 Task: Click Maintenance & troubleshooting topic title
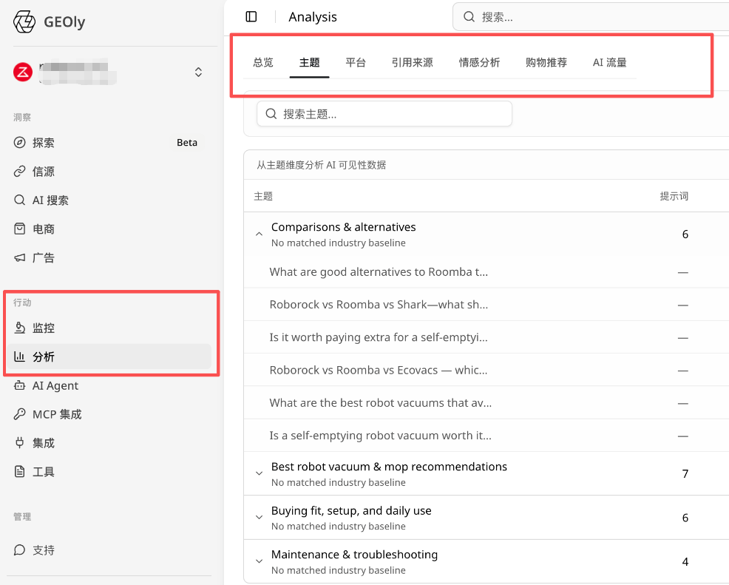click(354, 555)
